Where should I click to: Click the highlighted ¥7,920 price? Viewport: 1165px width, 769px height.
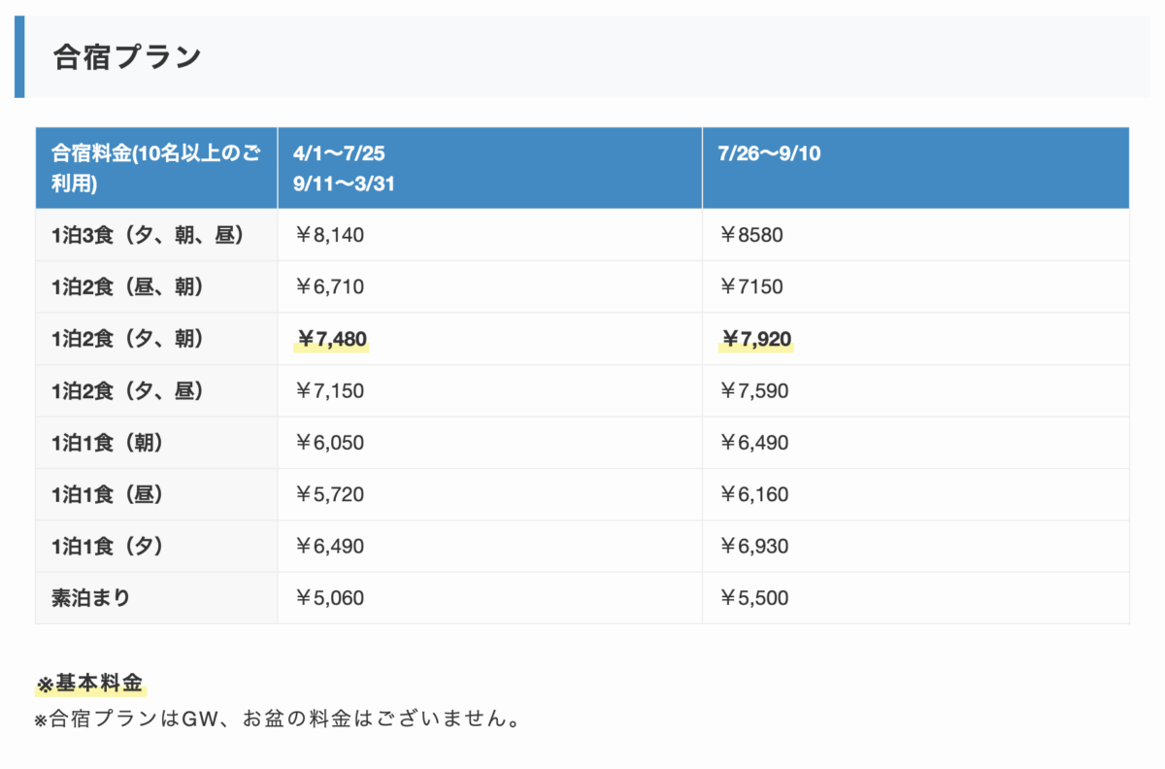755,339
